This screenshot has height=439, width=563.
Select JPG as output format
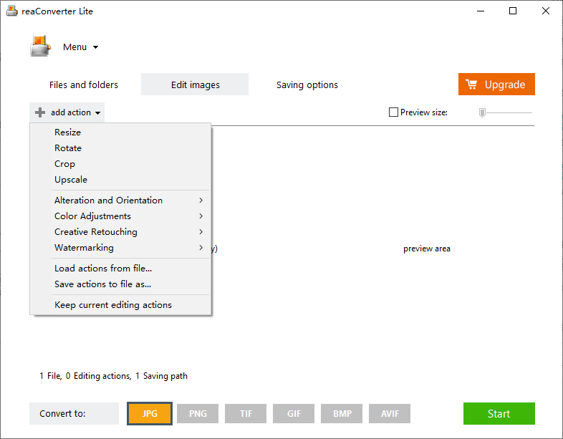pos(150,413)
